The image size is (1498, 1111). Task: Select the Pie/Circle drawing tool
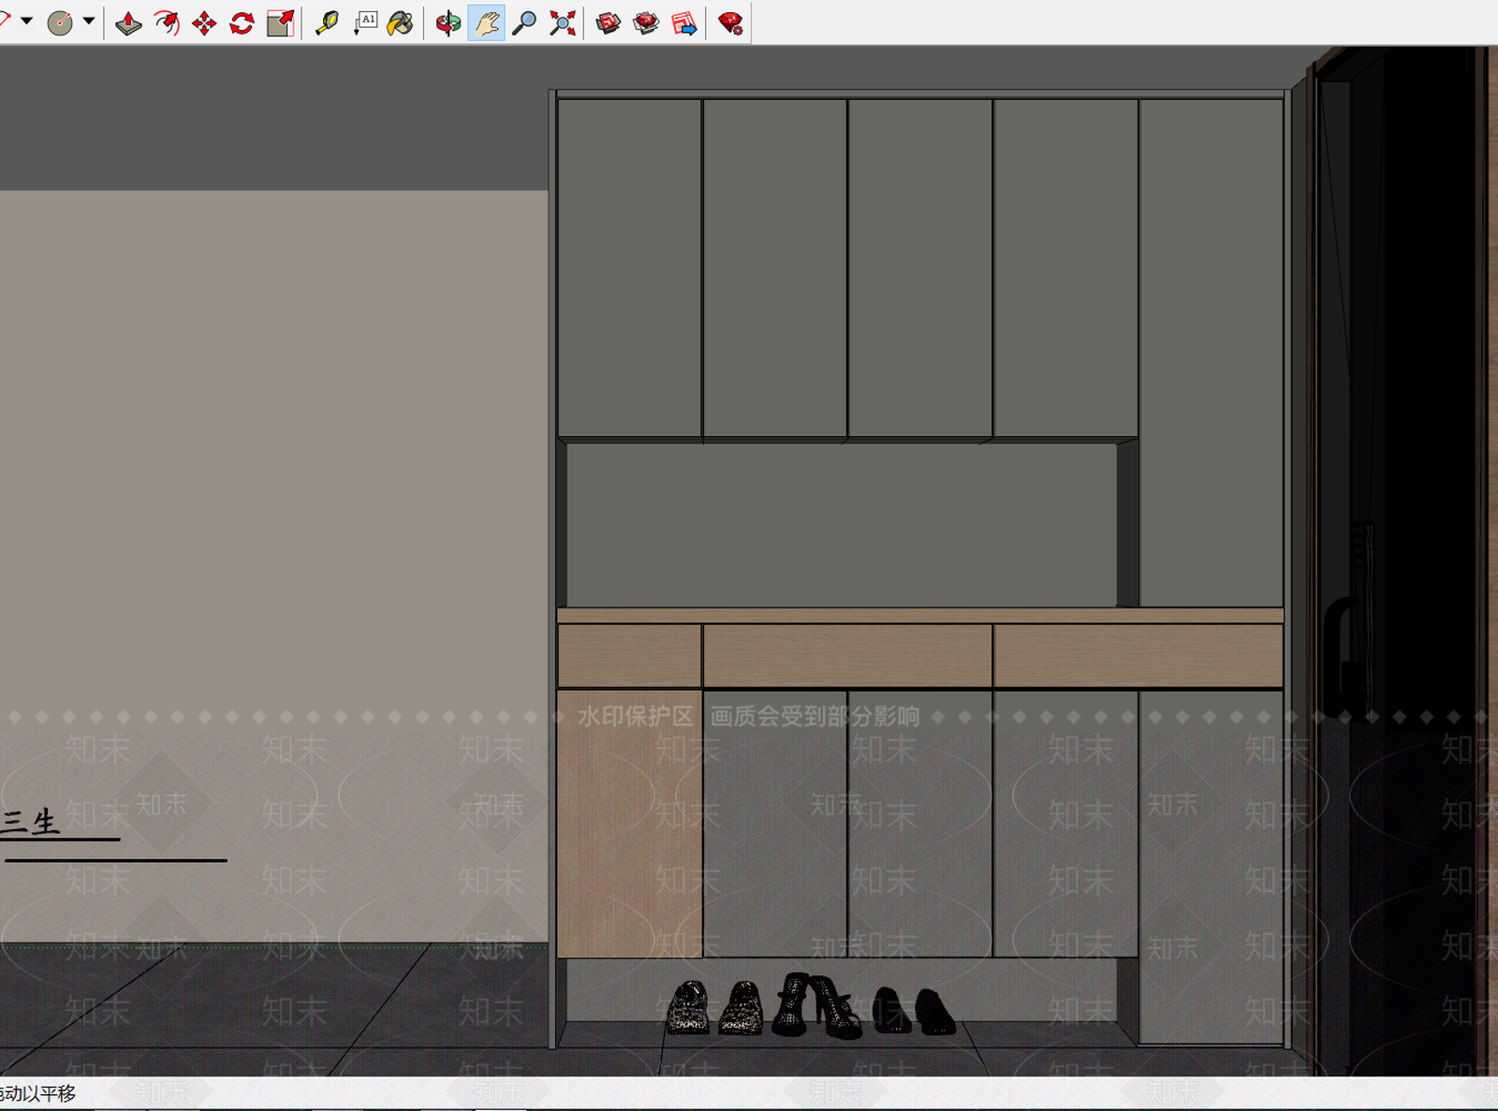(60, 23)
